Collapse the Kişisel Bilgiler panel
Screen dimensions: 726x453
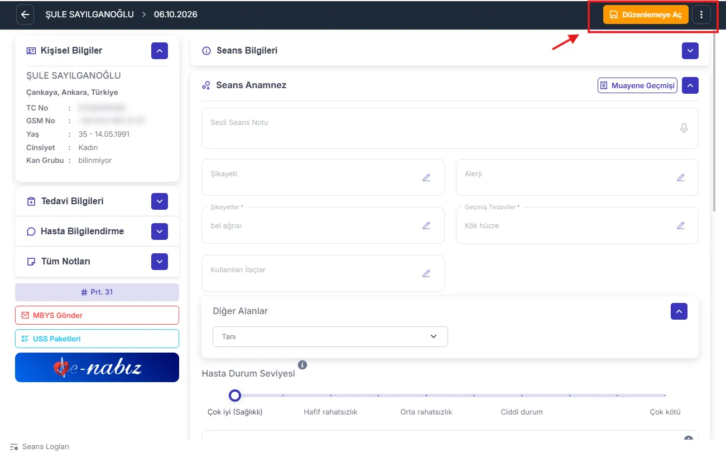point(160,51)
